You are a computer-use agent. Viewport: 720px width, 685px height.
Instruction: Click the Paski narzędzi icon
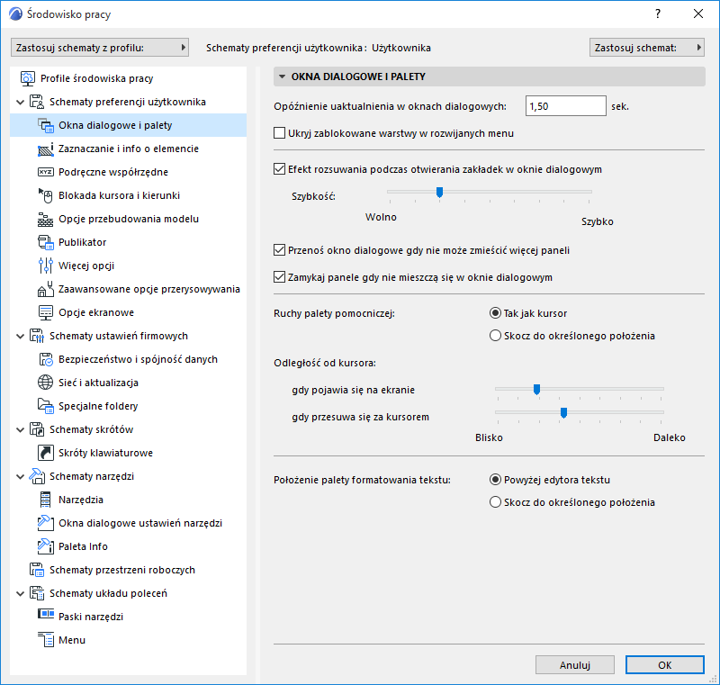coord(46,614)
